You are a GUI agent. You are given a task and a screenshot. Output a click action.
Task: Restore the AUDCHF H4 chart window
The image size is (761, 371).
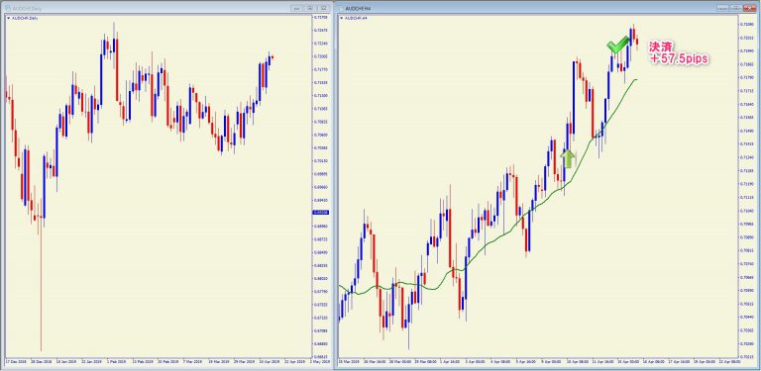coord(736,8)
